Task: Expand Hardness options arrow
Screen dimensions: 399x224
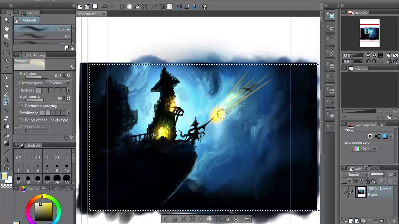Action: pyautogui.click(x=69, y=90)
